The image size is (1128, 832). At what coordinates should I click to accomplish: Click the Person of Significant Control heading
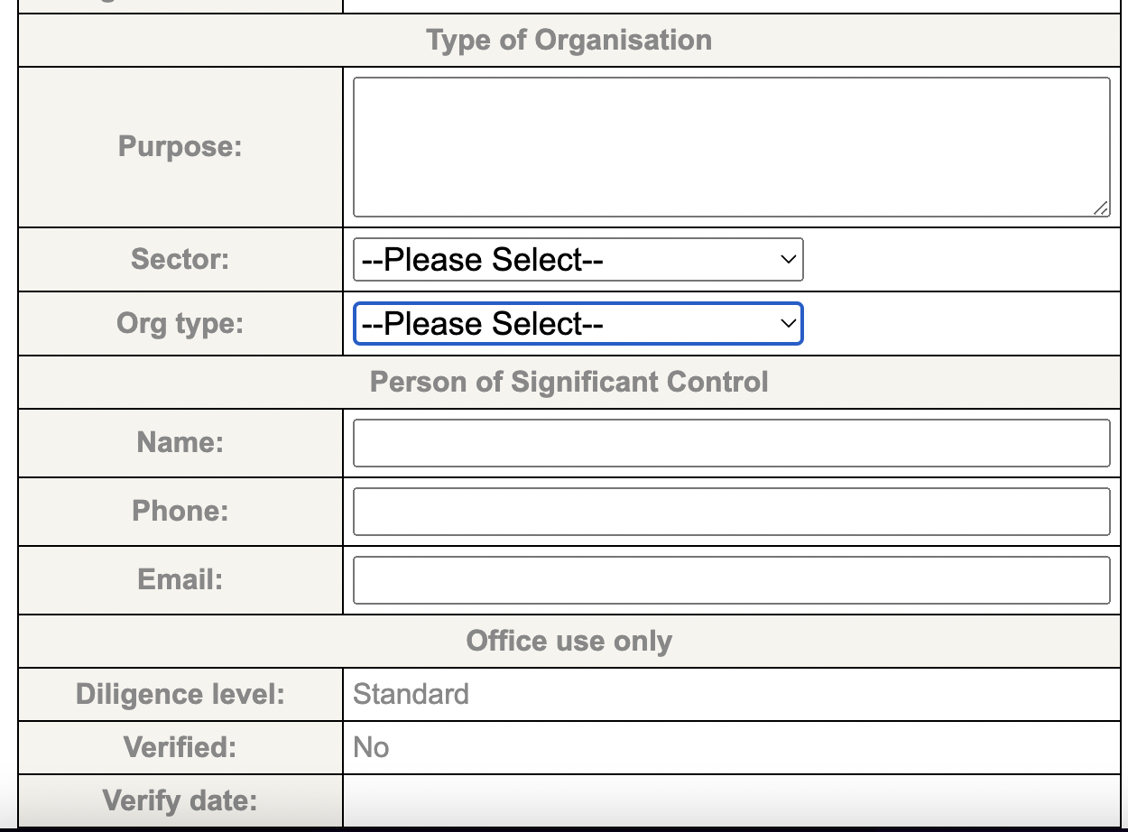pyautogui.click(x=569, y=382)
